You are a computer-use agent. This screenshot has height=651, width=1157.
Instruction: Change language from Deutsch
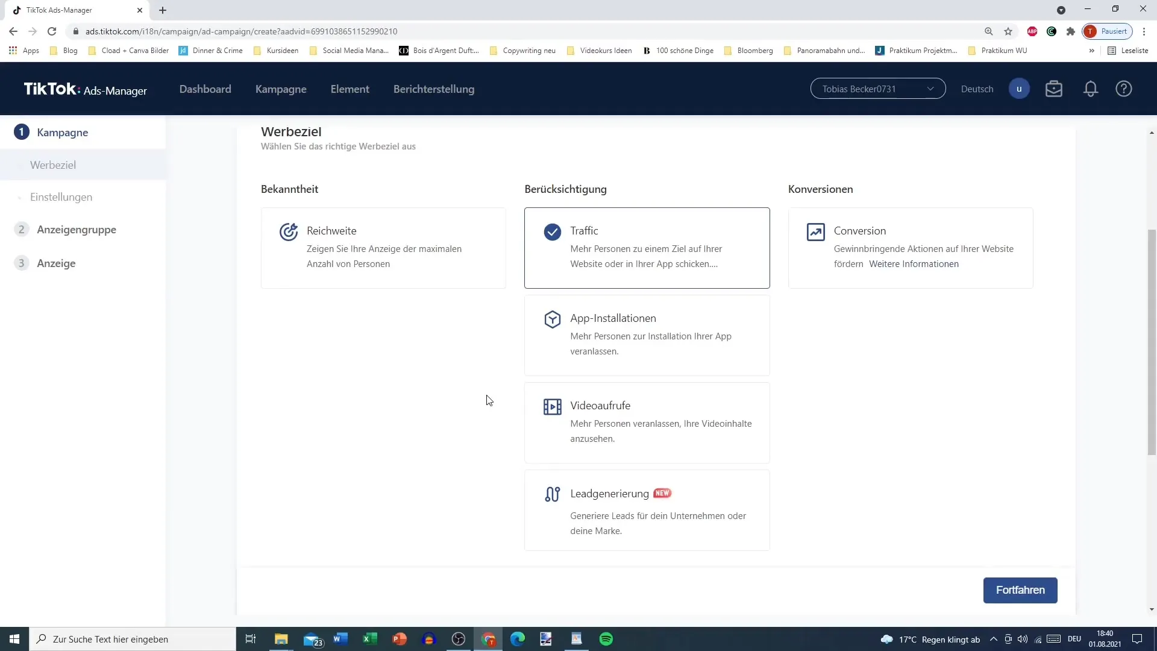click(977, 89)
